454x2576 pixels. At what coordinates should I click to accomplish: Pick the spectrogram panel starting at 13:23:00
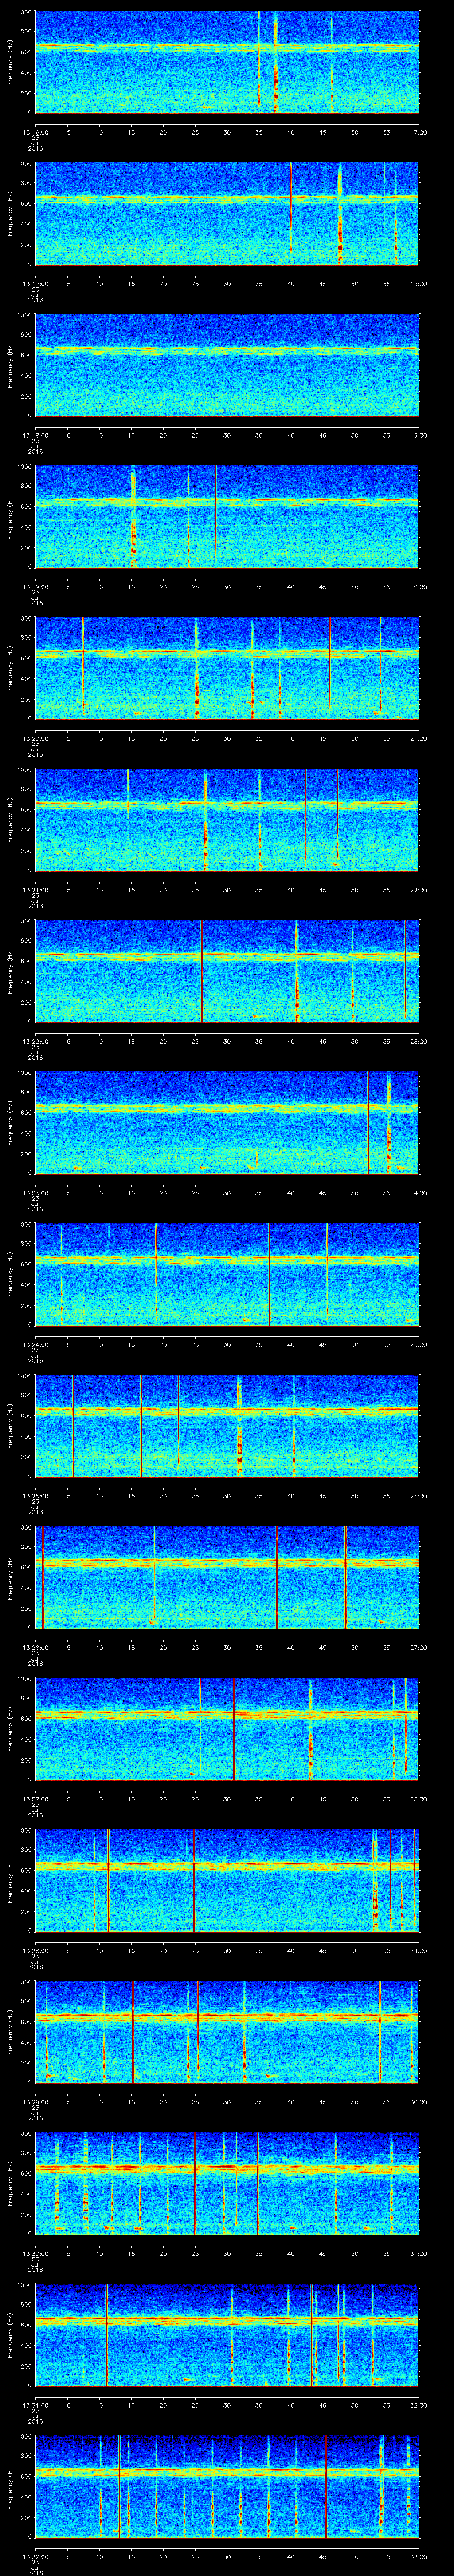[x=227, y=1122]
